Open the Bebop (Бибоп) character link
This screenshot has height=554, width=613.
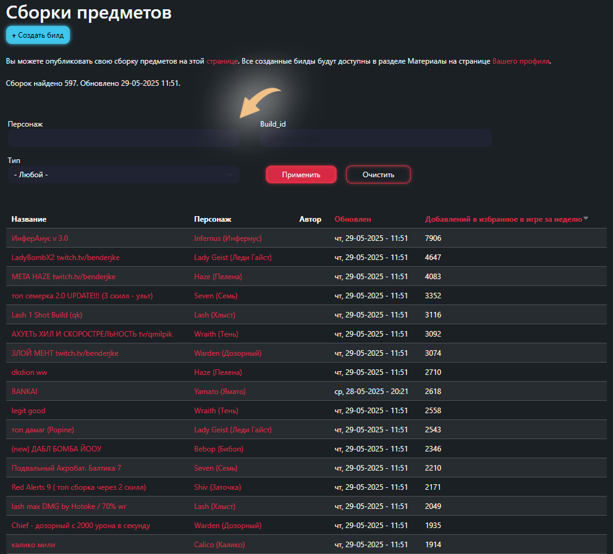pyautogui.click(x=219, y=449)
